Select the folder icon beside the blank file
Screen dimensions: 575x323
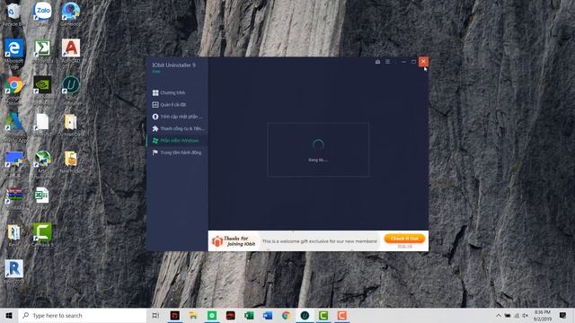point(71,125)
